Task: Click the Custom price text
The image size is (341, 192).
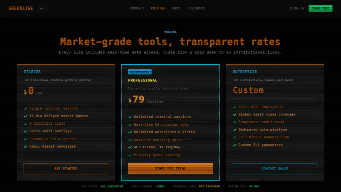Action: [x=248, y=90]
